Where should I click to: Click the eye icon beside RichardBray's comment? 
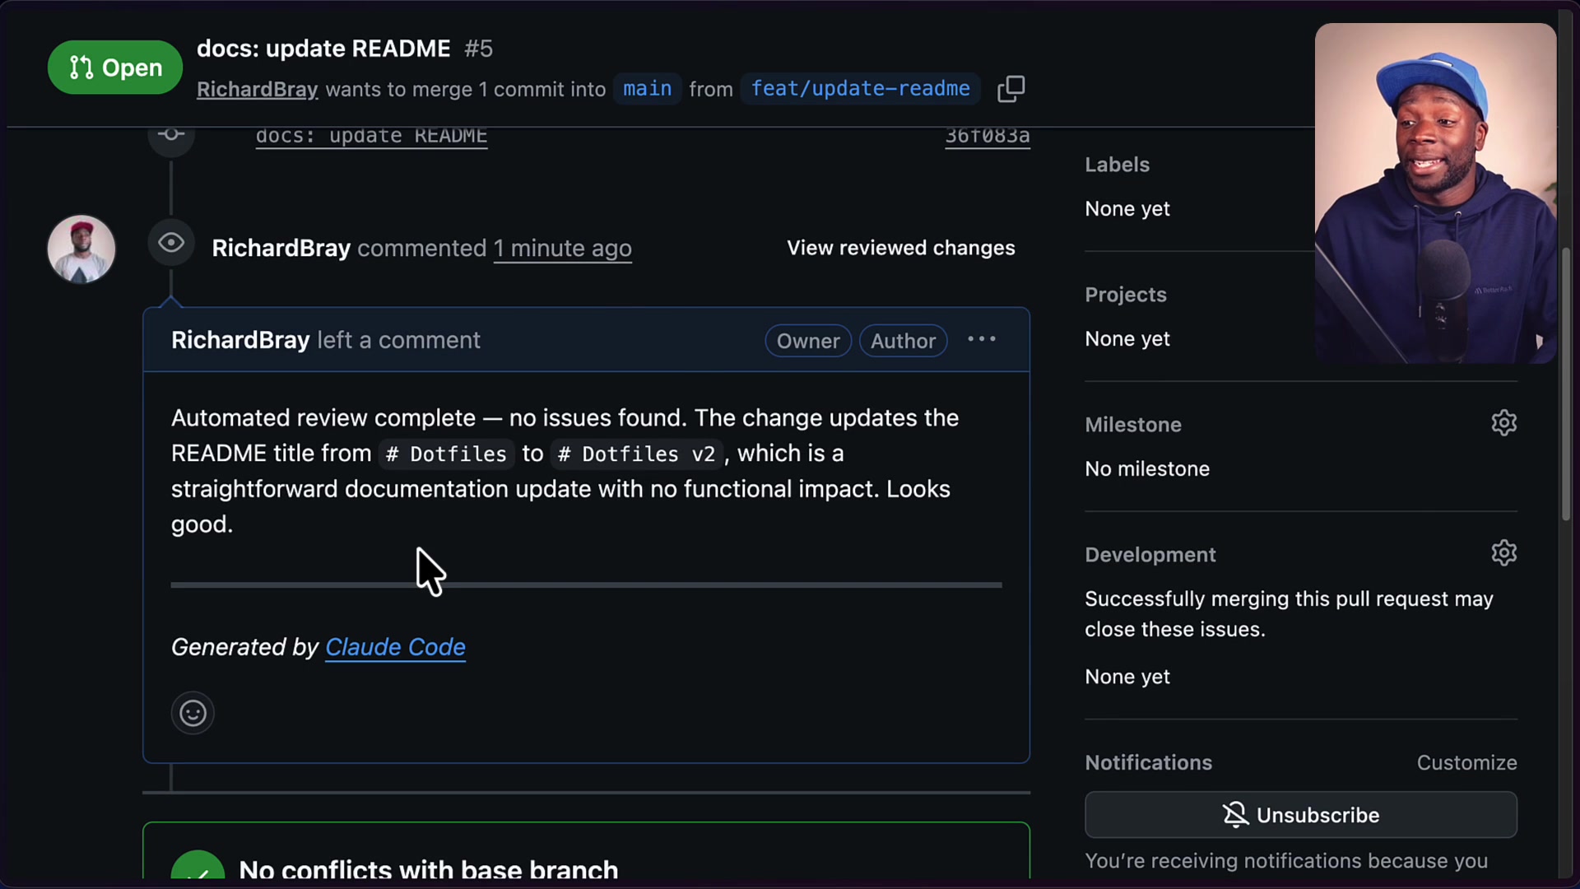click(x=170, y=242)
